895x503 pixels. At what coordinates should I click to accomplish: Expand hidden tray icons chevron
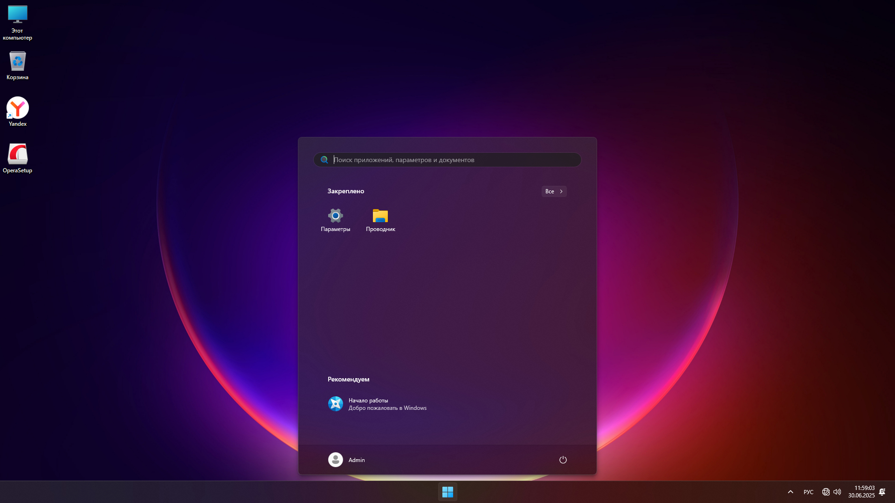(790, 492)
